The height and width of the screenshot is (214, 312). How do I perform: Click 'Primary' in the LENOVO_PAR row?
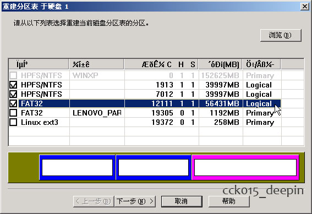[260, 113]
